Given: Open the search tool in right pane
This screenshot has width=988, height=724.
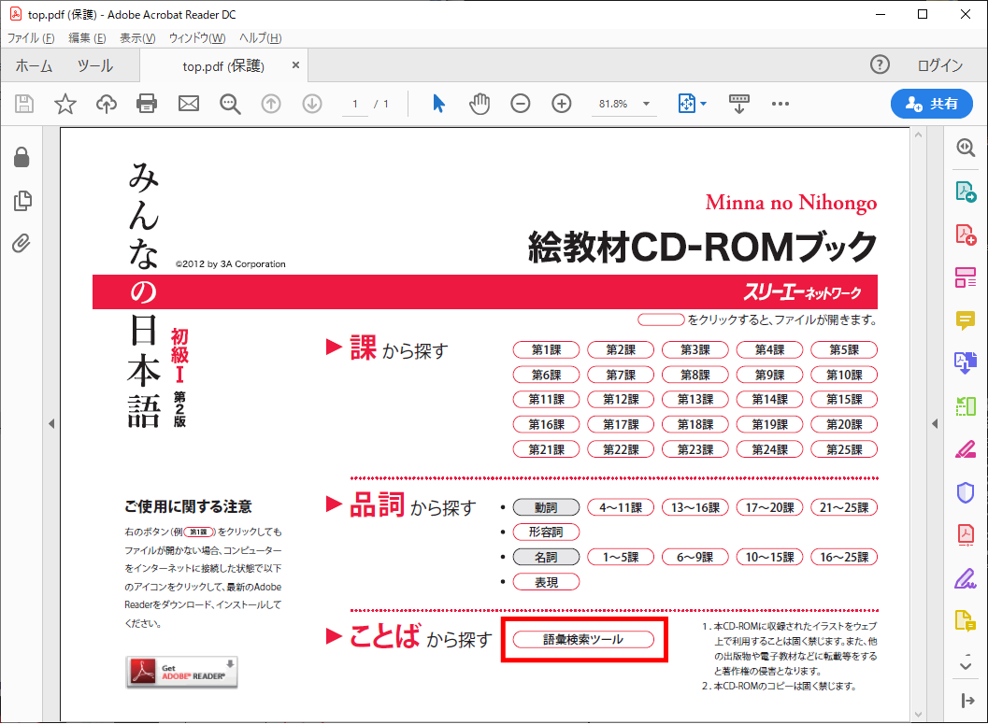Looking at the screenshot, I should pos(966,148).
